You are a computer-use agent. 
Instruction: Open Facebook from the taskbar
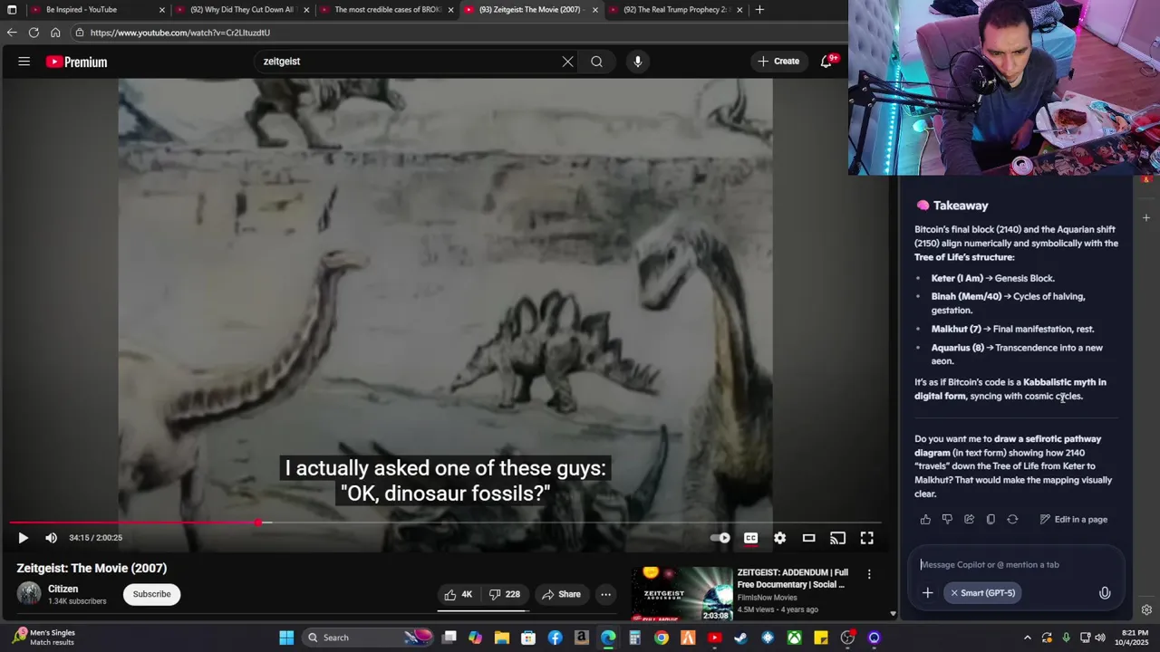(x=555, y=638)
